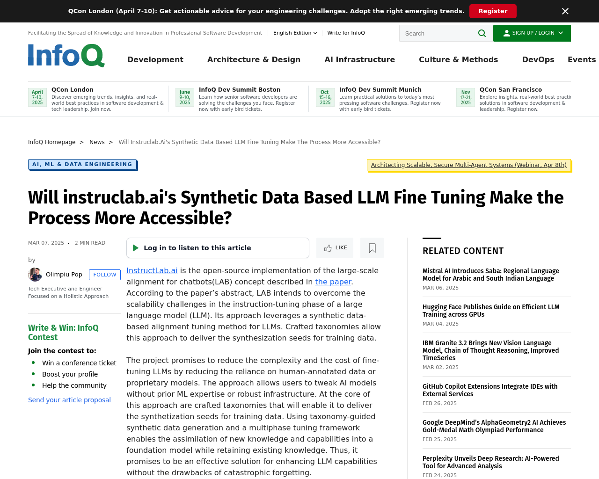Click 'Help the community' item

click(74, 385)
